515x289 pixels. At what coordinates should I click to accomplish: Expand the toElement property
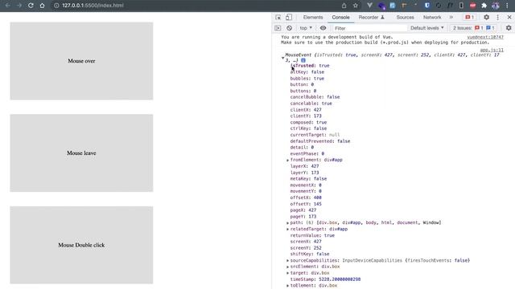[288, 286]
